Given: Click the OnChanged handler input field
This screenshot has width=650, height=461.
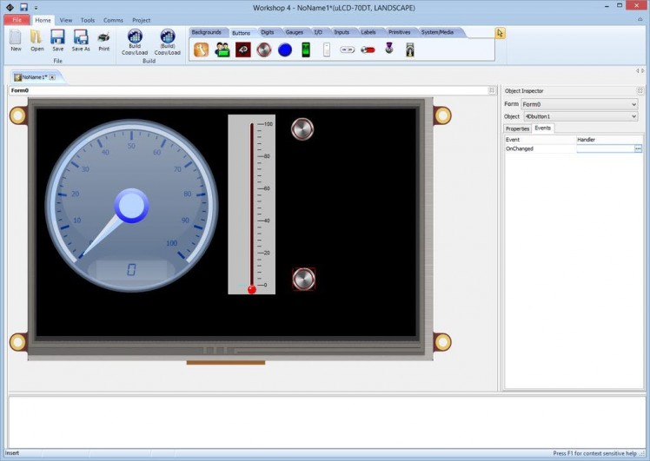Looking at the screenshot, I should (604, 148).
